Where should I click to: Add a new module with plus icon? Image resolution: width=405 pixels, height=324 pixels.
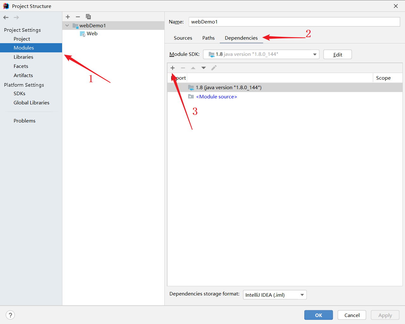68,17
